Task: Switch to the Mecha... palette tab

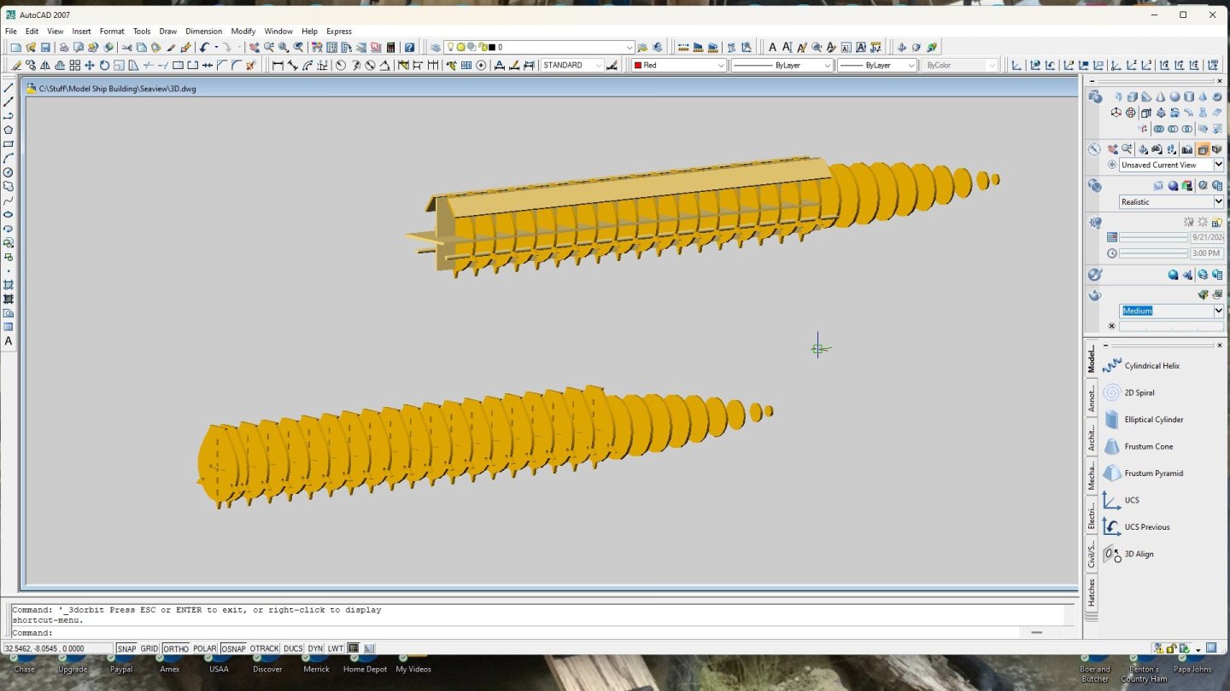Action: [x=1091, y=475]
